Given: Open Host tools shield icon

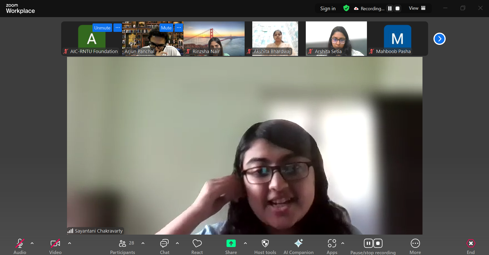Looking at the screenshot, I should pyautogui.click(x=265, y=244).
